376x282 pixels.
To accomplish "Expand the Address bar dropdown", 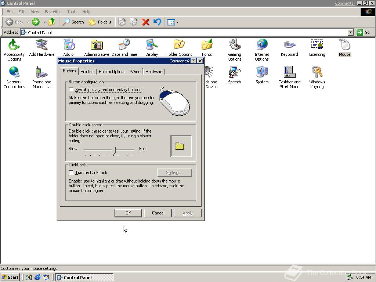I will click(x=351, y=32).
